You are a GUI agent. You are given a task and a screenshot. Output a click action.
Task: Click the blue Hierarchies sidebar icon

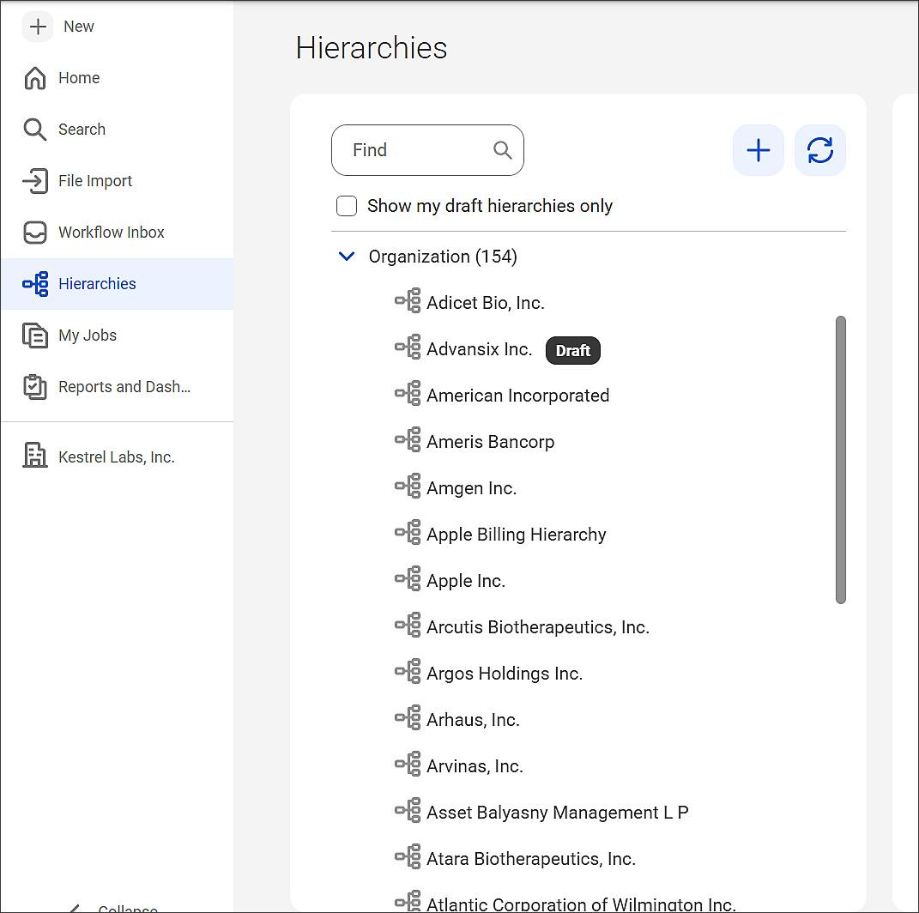point(35,284)
